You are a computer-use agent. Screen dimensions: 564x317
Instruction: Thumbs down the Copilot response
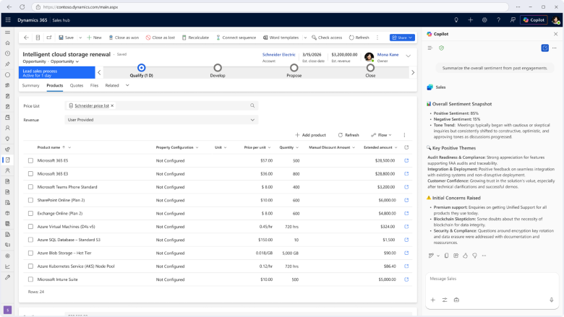pyautogui.click(x=475, y=256)
